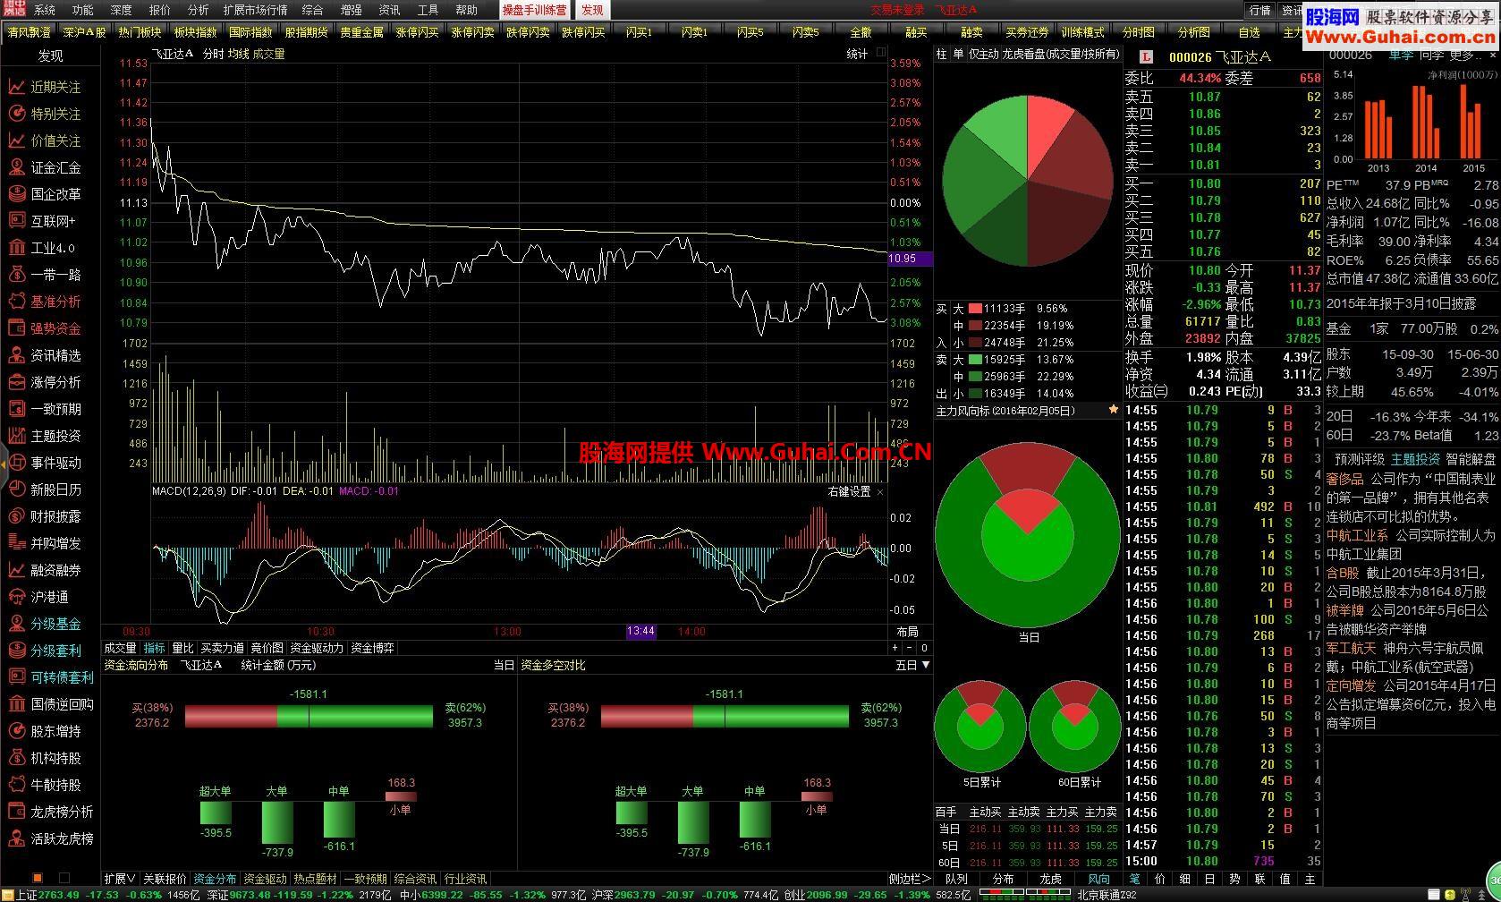
Task: Switch earnings chart to 同季
Action: [1431, 55]
